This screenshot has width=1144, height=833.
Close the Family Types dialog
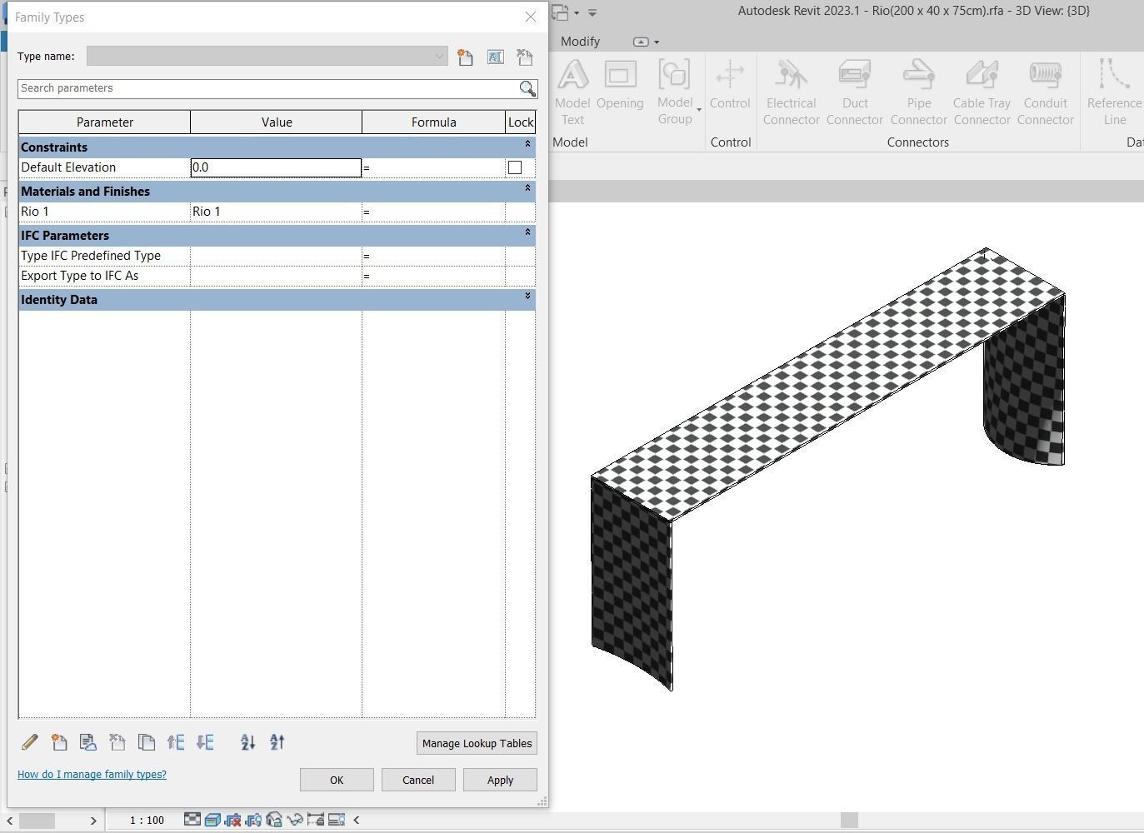point(531,17)
